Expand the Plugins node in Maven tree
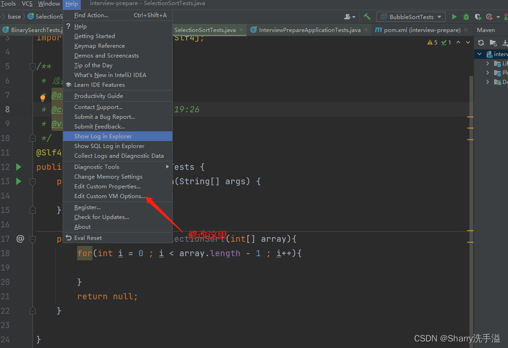The width and height of the screenshot is (508, 348). 487,73
